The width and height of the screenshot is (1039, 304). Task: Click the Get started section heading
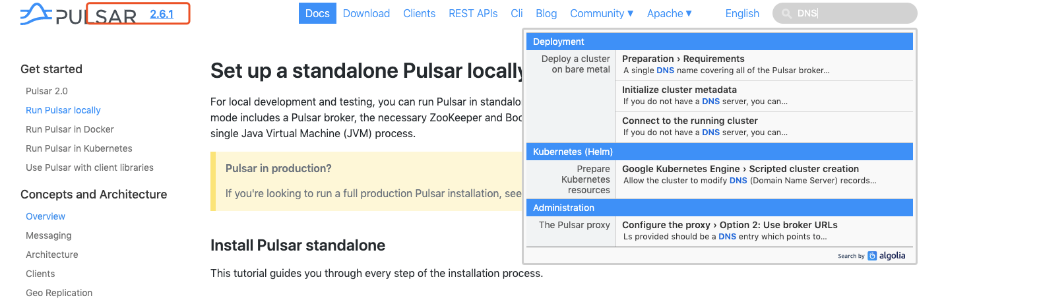point(51,69)
